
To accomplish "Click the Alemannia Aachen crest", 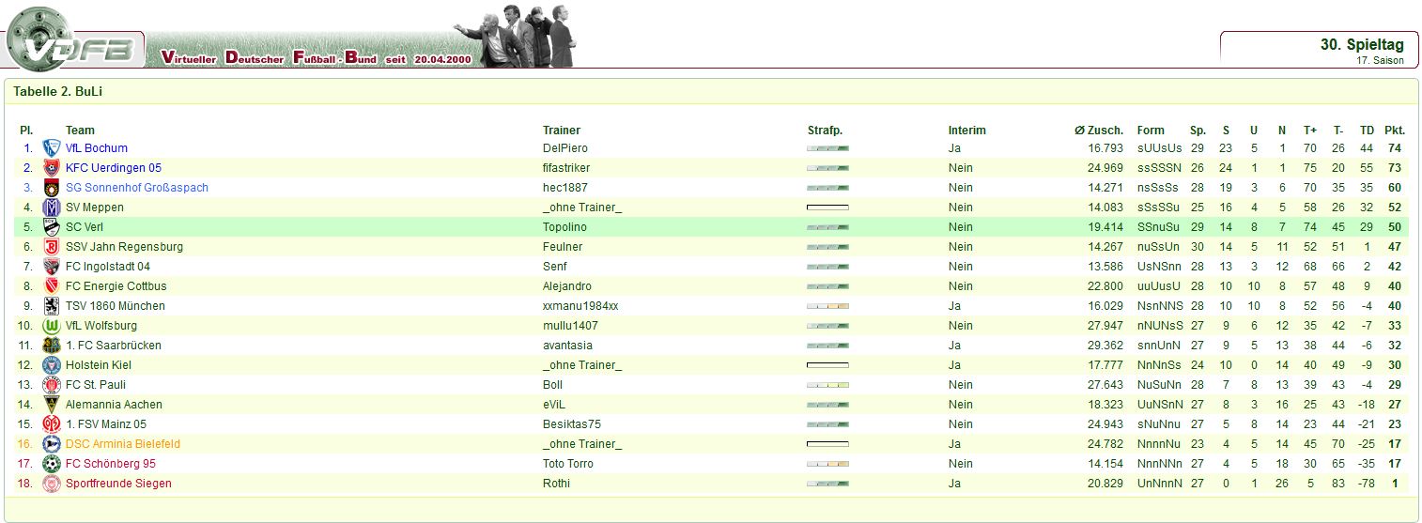I will pos(52,405).
